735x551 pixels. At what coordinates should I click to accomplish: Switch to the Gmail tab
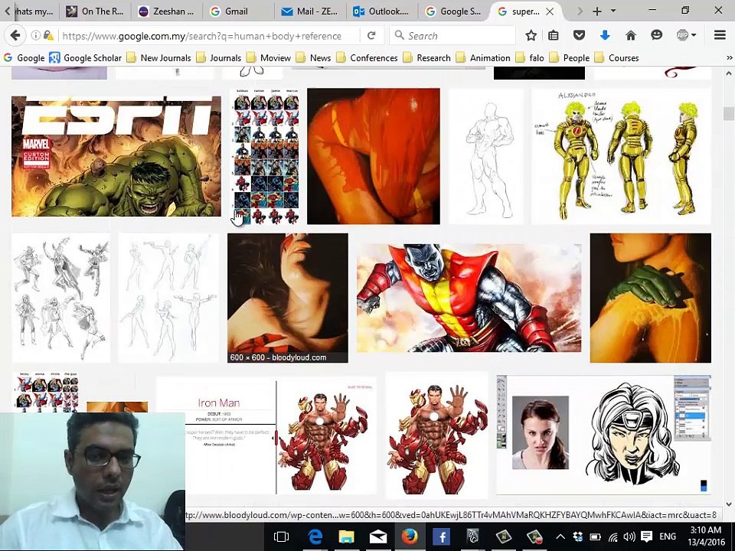click(x=237, y=11)
